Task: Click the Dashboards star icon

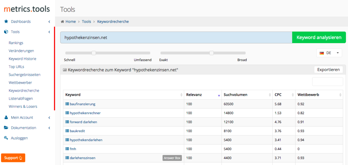Action: [6, 21]
